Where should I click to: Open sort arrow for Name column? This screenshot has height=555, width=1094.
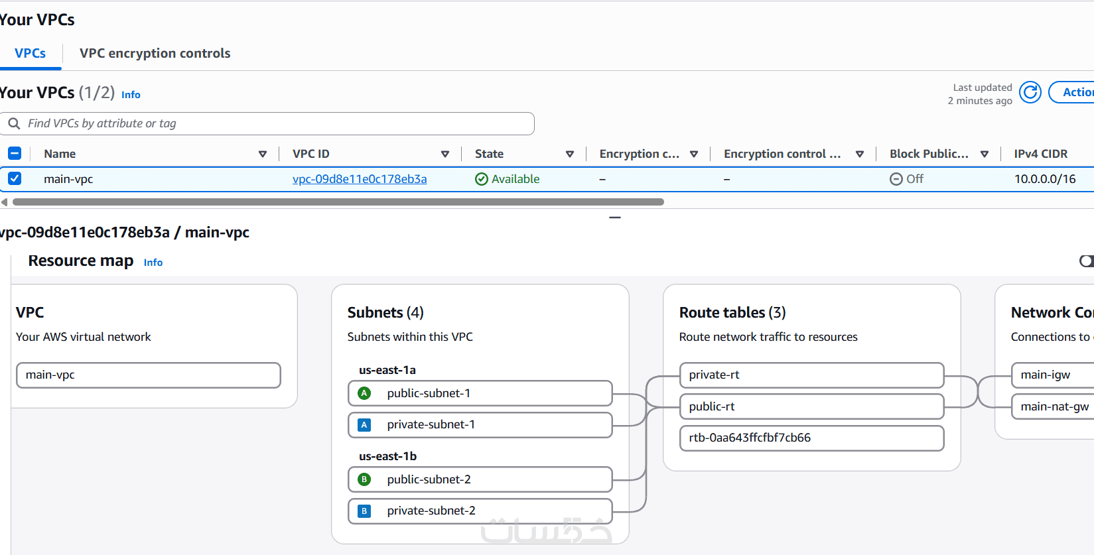263,154
